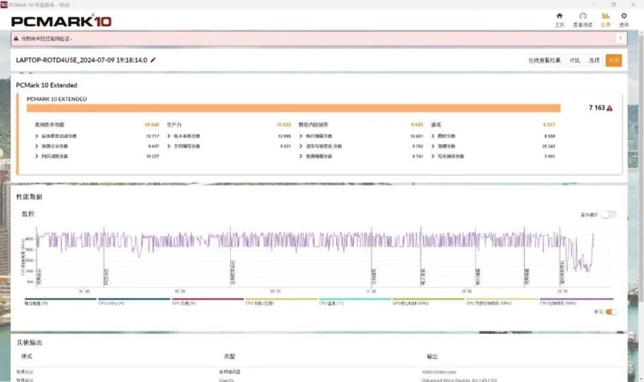Toggle the GPU load (%) red legend series
The image size is (644, 382).
pos(207,302)
